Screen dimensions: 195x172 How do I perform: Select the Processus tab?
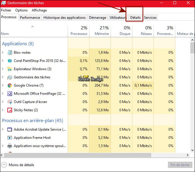tap(9, 17)
